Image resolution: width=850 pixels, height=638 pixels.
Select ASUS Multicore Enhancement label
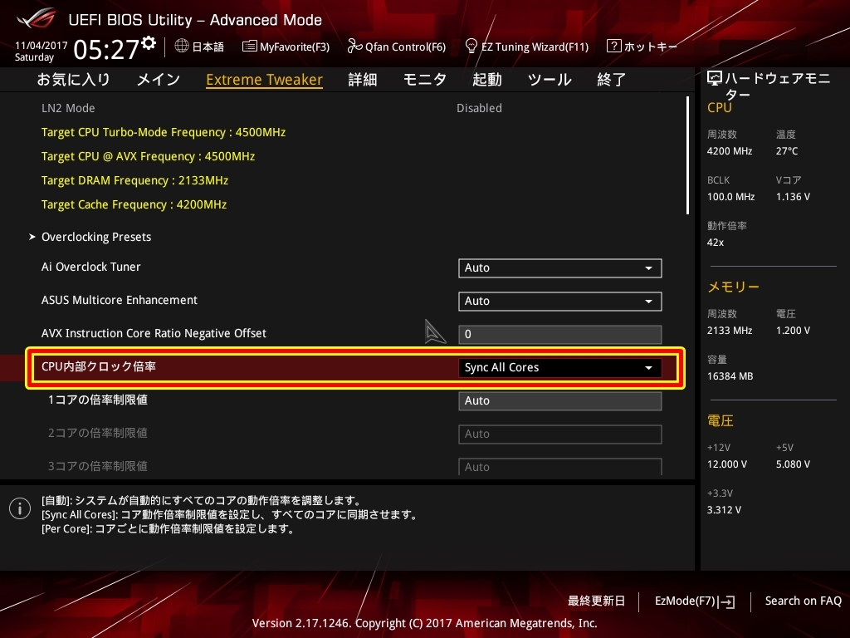120,300
